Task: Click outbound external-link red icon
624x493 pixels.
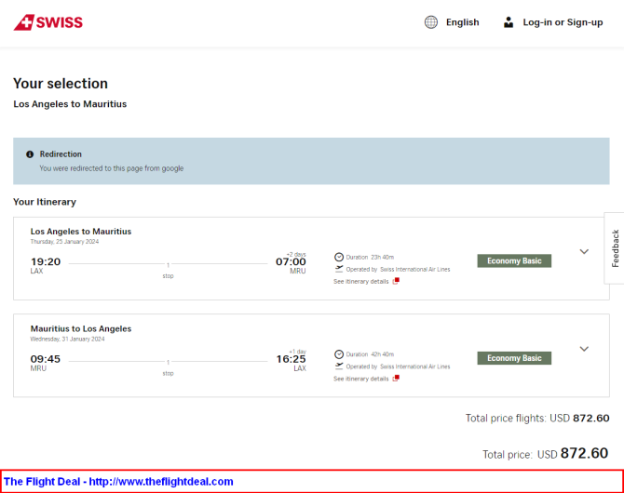Action: click(x=396, y=281)
